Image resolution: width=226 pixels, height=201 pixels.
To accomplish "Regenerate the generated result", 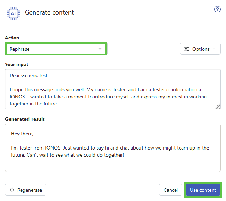I will (x=26, y=190).
